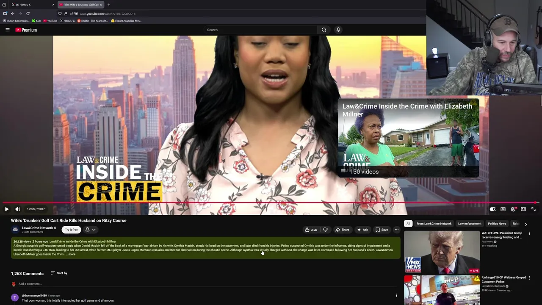Open Law&Crime Inside the Crime playlist link

pos(83,241)
